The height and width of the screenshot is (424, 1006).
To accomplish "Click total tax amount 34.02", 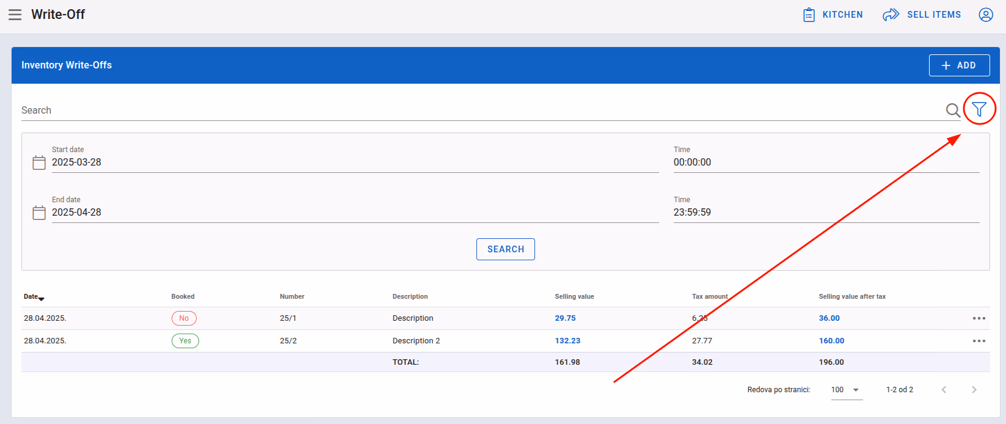I will [702, 362].
